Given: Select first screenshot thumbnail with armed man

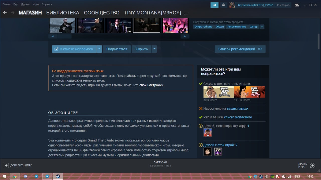Looking at the screenshot, I should pyautogui.click(x=62, y=25).
